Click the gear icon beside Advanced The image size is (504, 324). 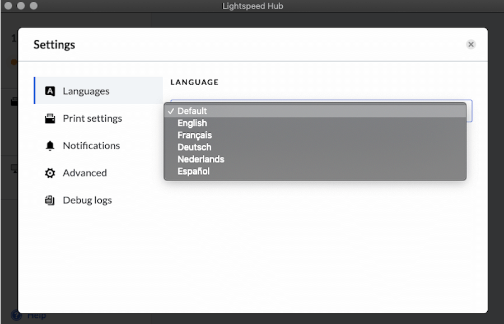[50, 173]
